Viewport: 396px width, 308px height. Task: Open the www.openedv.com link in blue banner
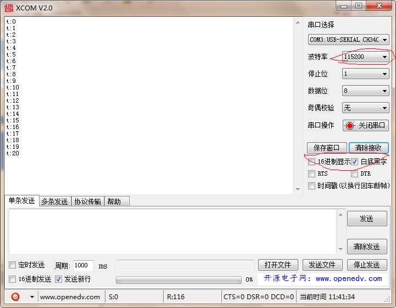(349, 279)
